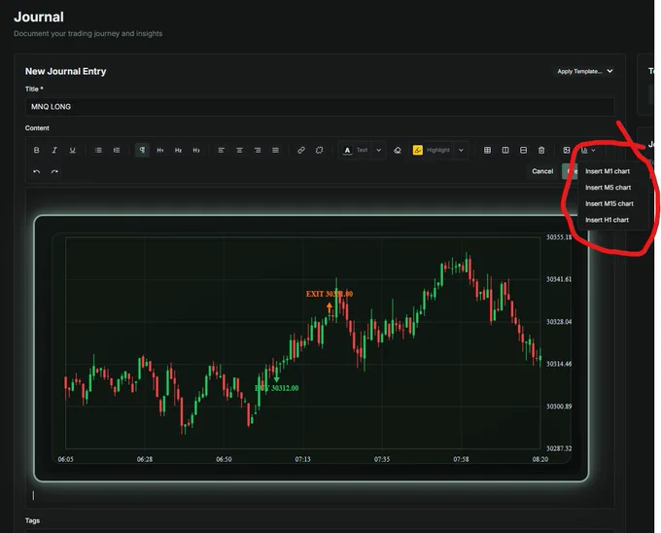Add a table column

(505, 150)
